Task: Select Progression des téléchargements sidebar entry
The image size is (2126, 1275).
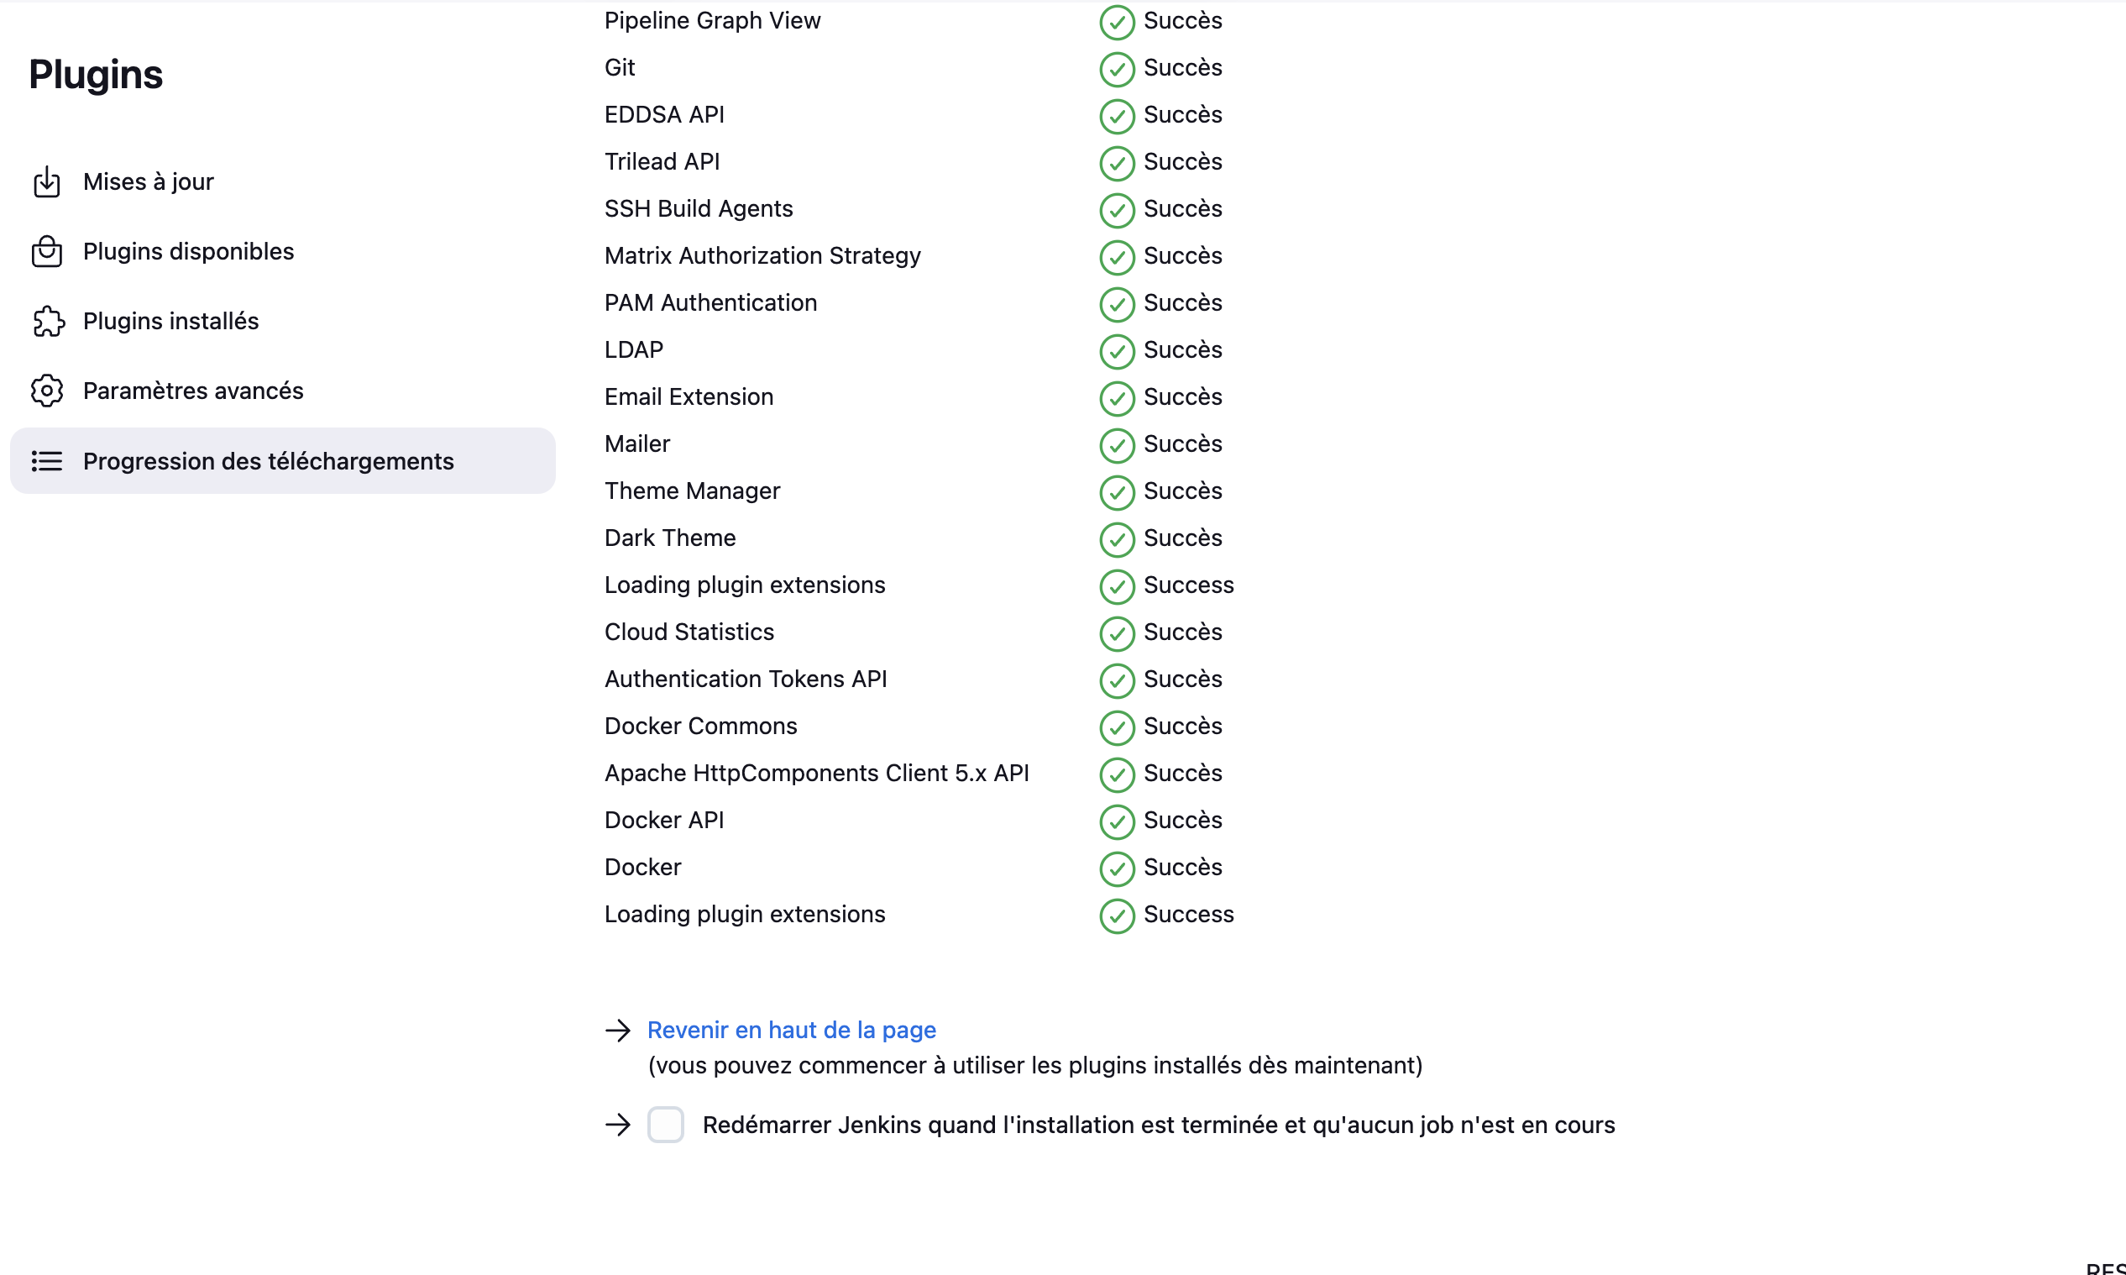Action: pyautogui.click(x=268, y=461)
